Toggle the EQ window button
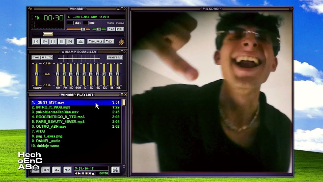Viewport: 323px width, 182px height. point(111,29)
